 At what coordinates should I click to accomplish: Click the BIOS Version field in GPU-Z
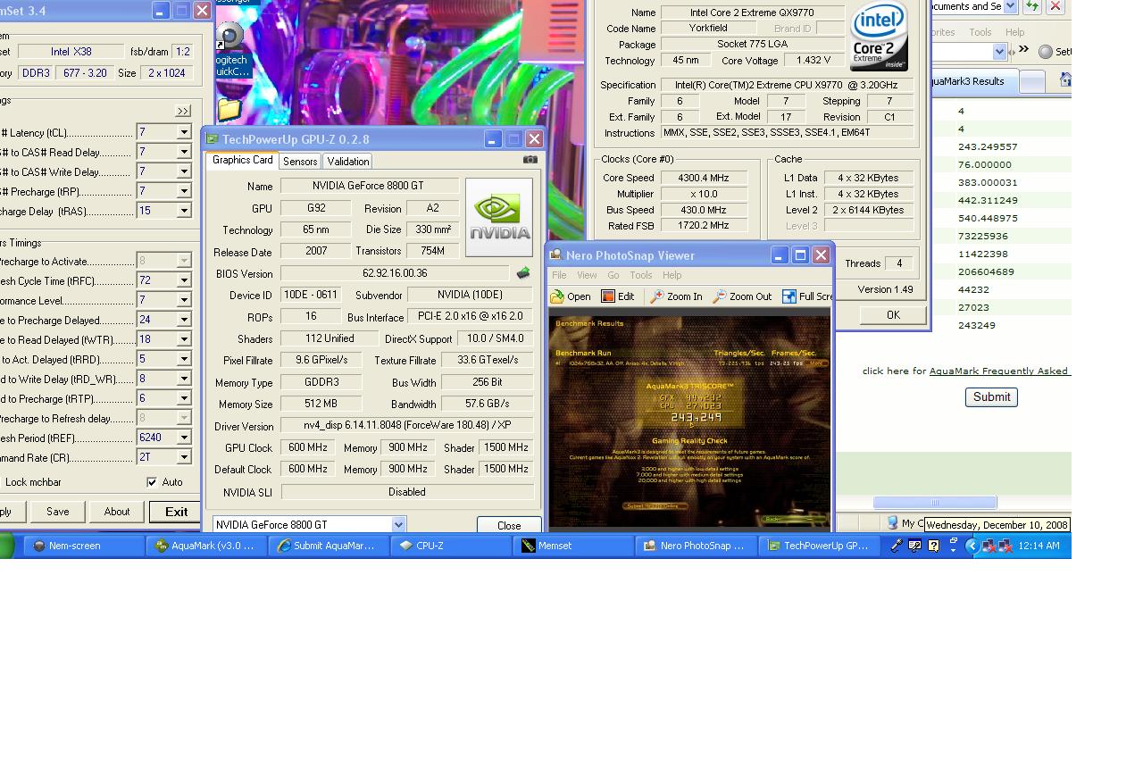(x=395, y=273)
